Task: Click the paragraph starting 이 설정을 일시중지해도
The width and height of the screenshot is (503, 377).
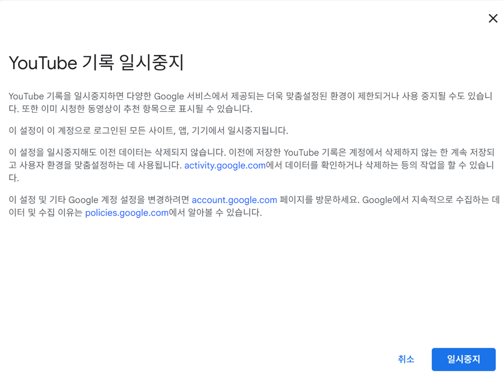Action: 251,165
